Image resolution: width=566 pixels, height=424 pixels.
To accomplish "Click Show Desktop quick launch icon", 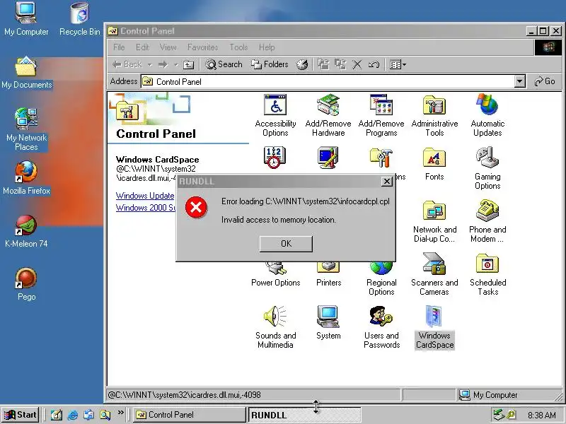I will pyautogui.click(x=57, y=415).
